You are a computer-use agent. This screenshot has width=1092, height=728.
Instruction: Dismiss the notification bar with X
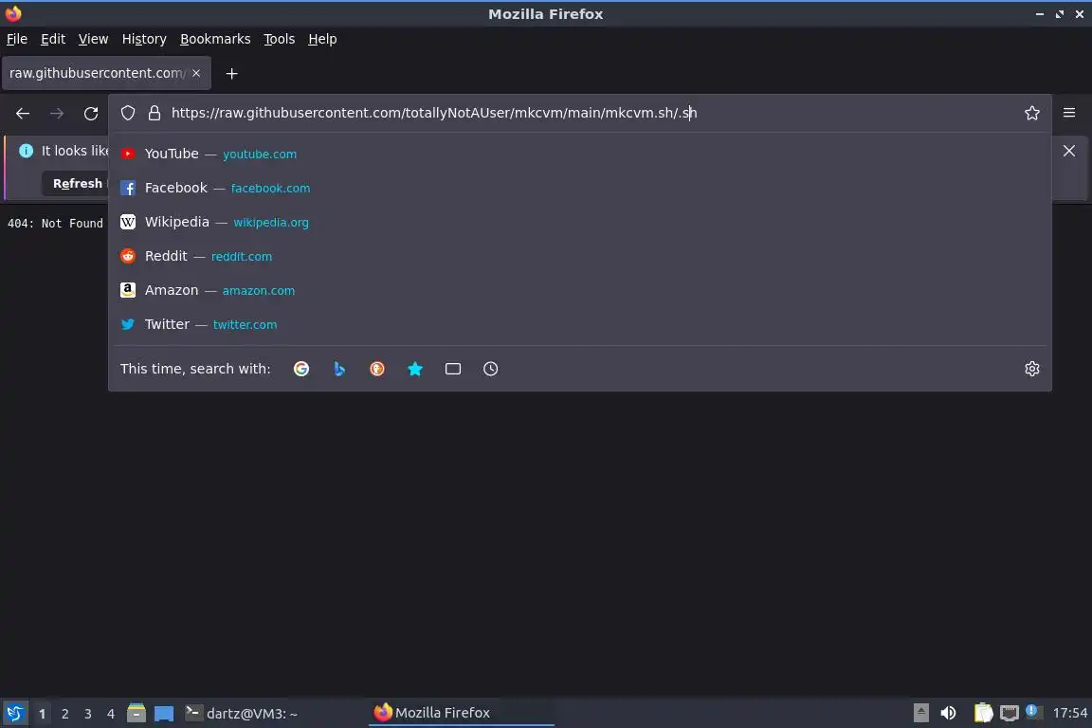pos(1069,151)
